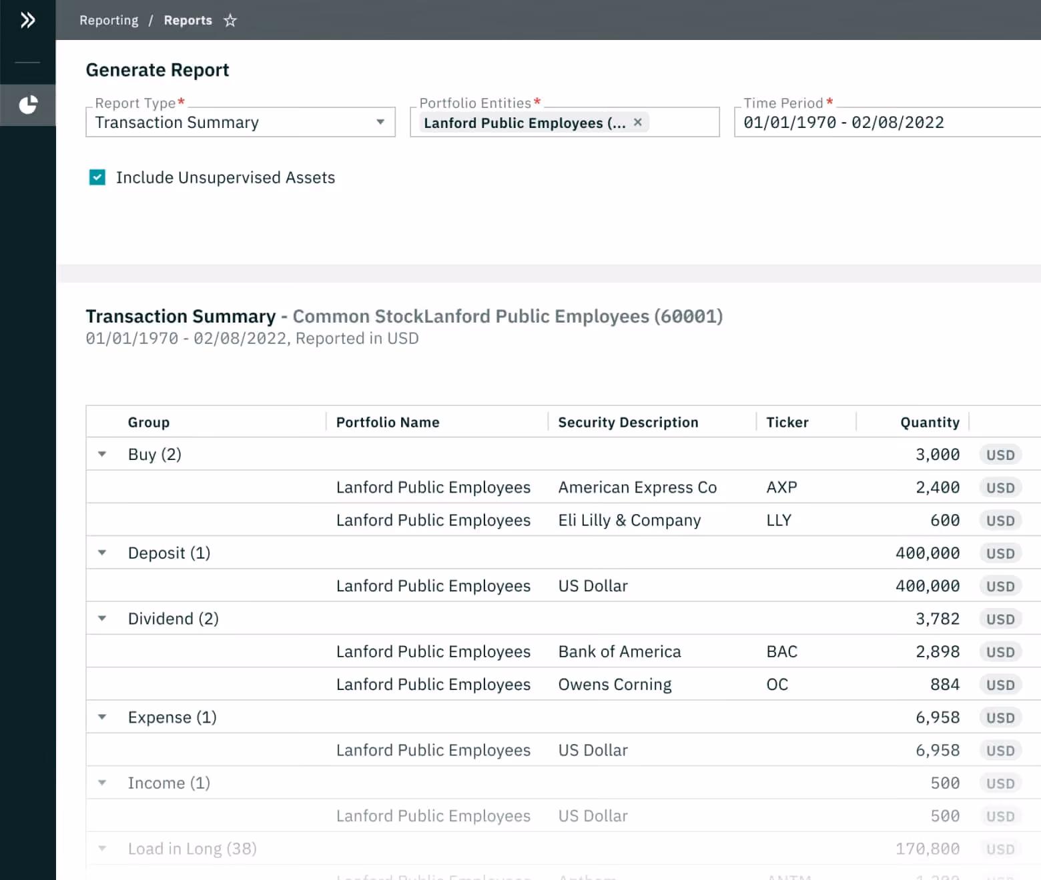The height and width of the screenshot is (880, 1041).
Task: Click the USD badge in Owens Corning row
Action: (1000, 685)
